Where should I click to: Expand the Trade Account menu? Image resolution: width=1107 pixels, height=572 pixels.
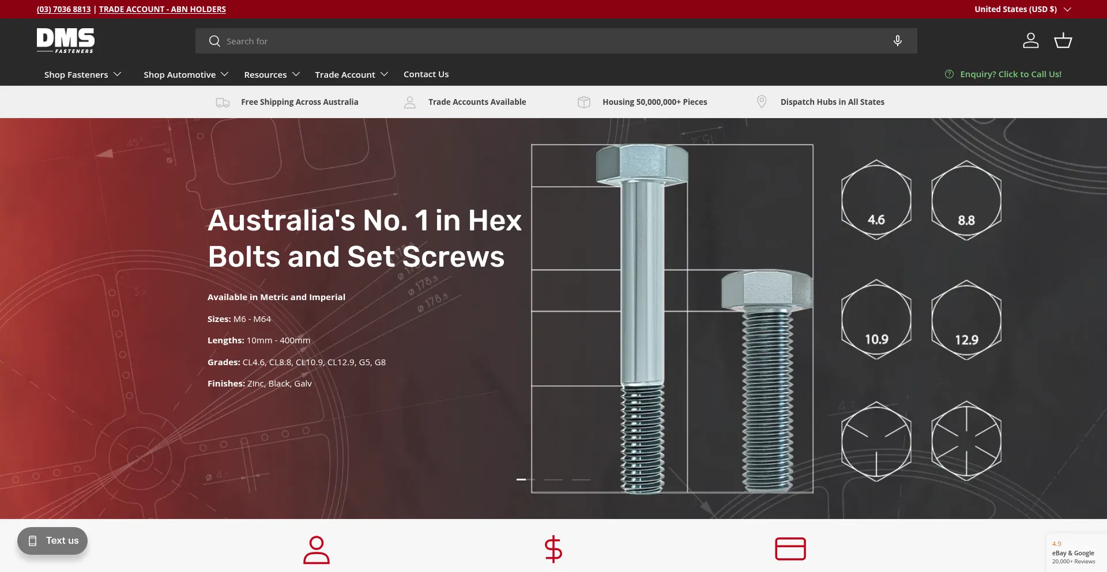click(x=352, y=74)
